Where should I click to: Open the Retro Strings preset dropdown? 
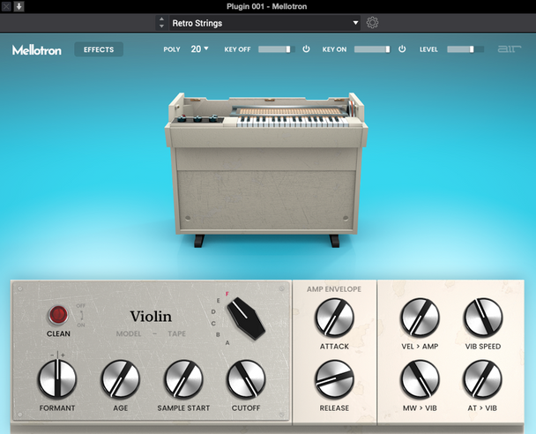click(259, 23)
